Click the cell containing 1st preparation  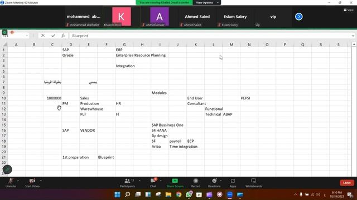(x=76, y=157)
